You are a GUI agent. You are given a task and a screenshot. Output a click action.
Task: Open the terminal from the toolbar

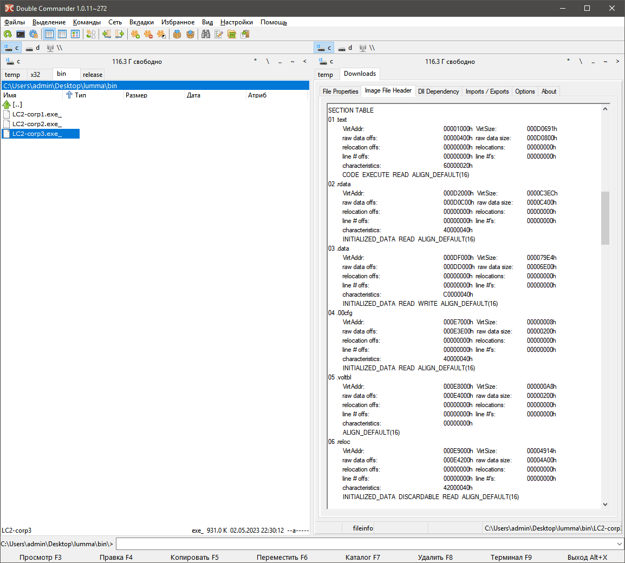(x=21, y=34)
